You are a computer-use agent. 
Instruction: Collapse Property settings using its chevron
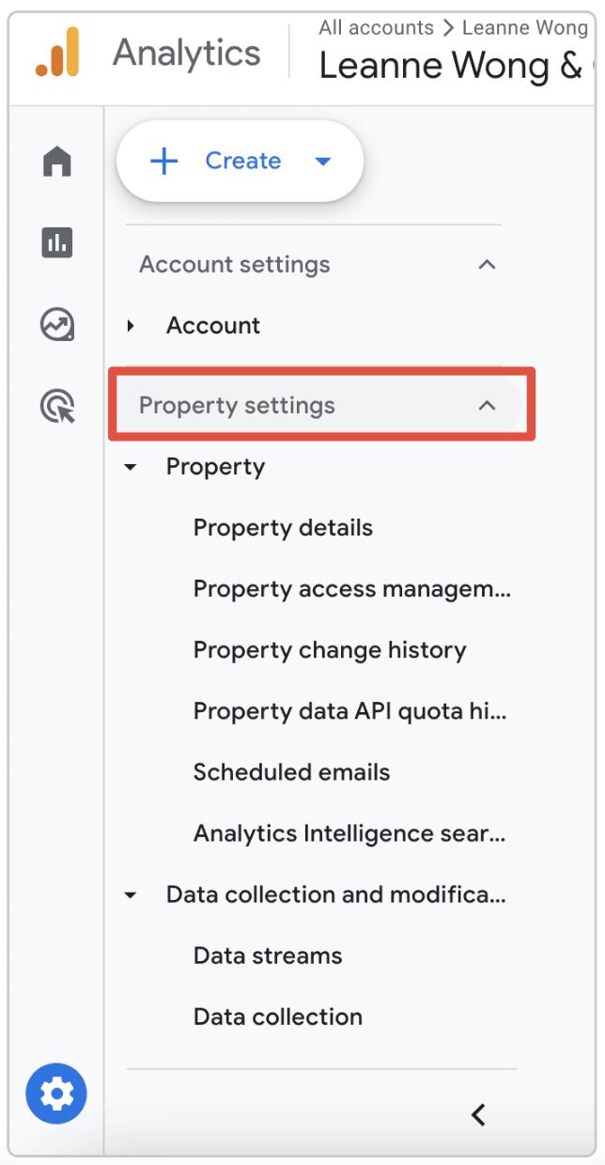(x=487, y=405)
